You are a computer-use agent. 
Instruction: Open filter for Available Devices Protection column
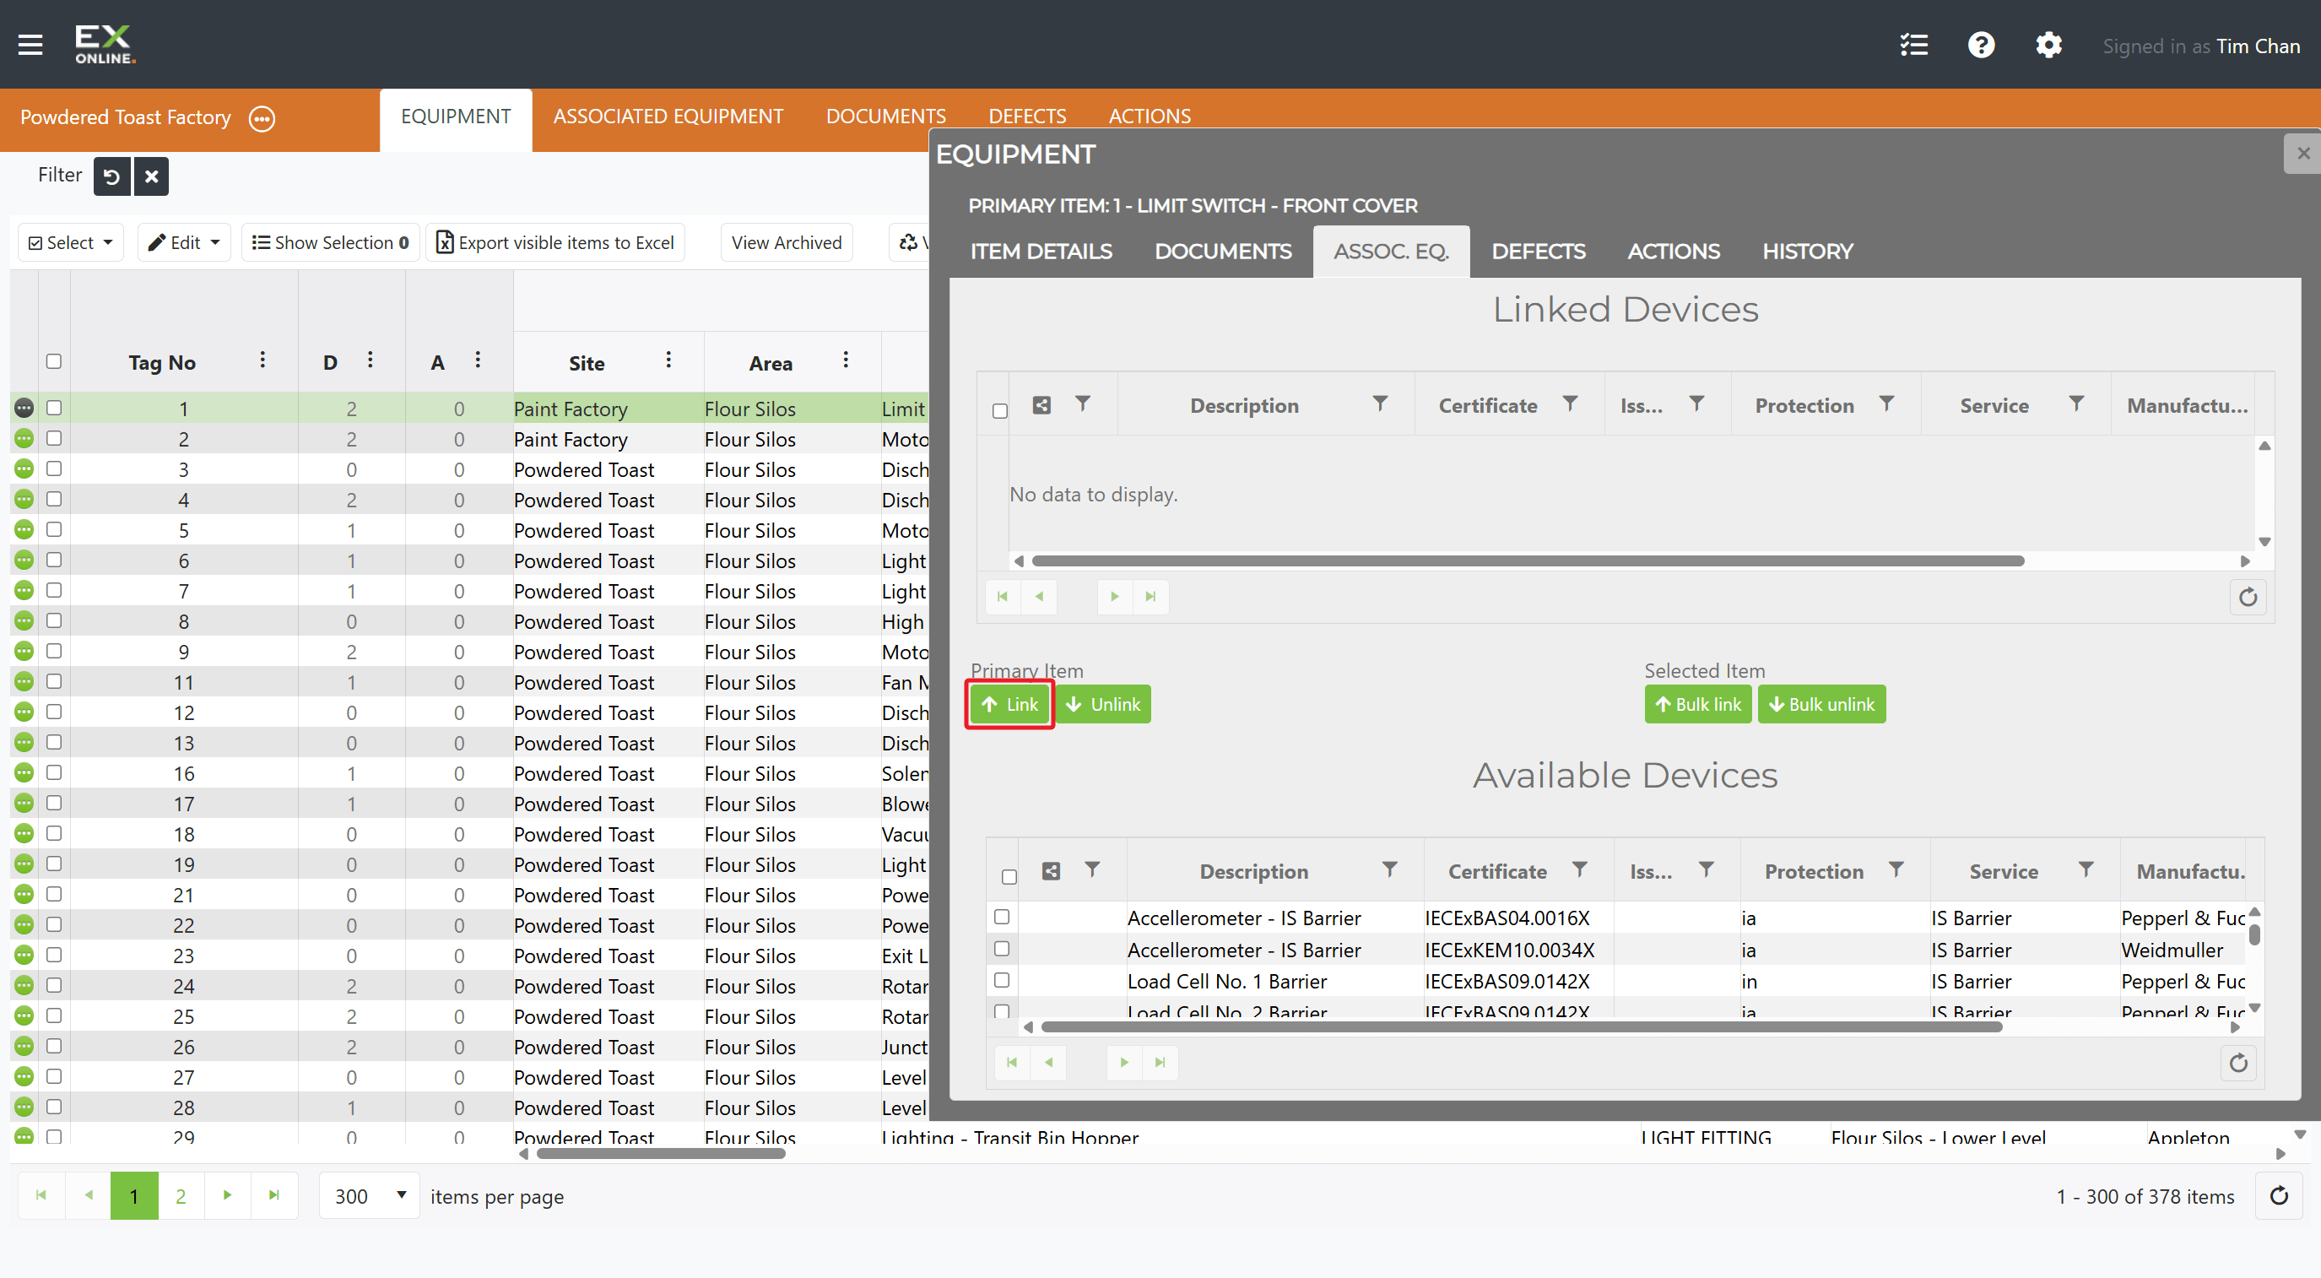(x=1896, y=869)
